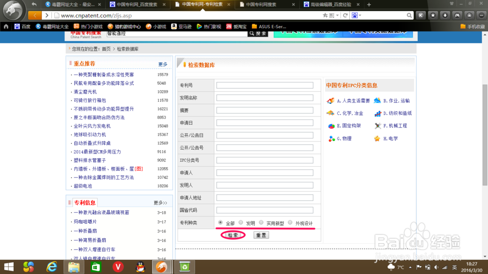
Task: Click the 重置 reset button
Action: point(261,235)
